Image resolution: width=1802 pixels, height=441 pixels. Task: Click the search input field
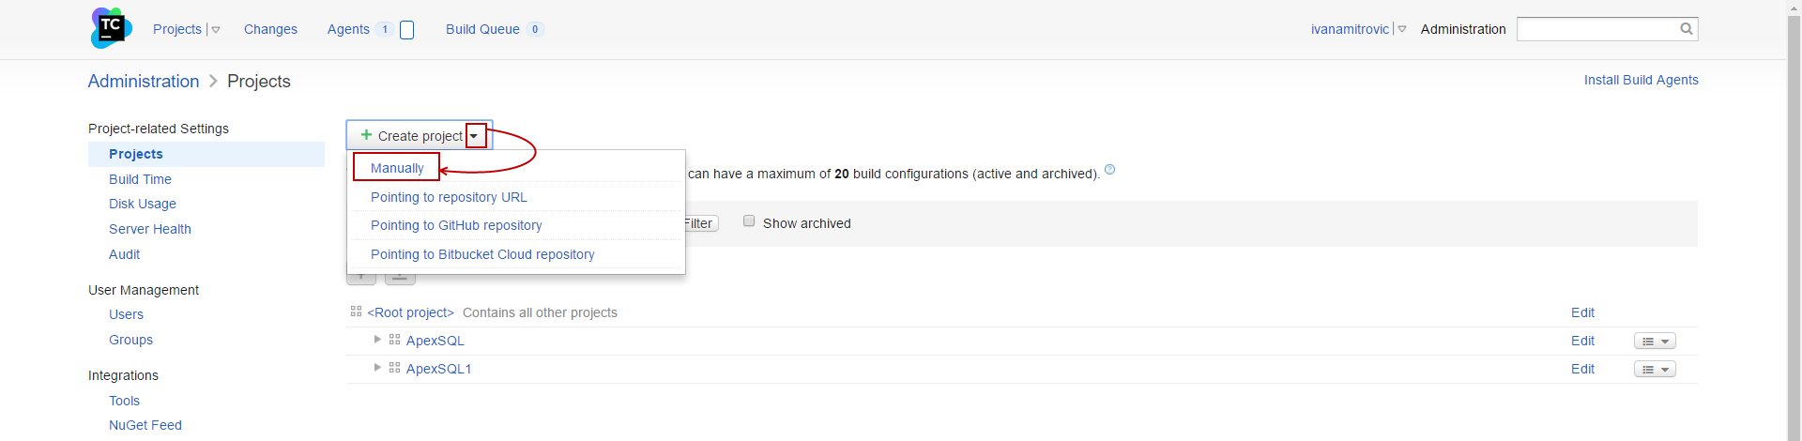pos(1596,29)
